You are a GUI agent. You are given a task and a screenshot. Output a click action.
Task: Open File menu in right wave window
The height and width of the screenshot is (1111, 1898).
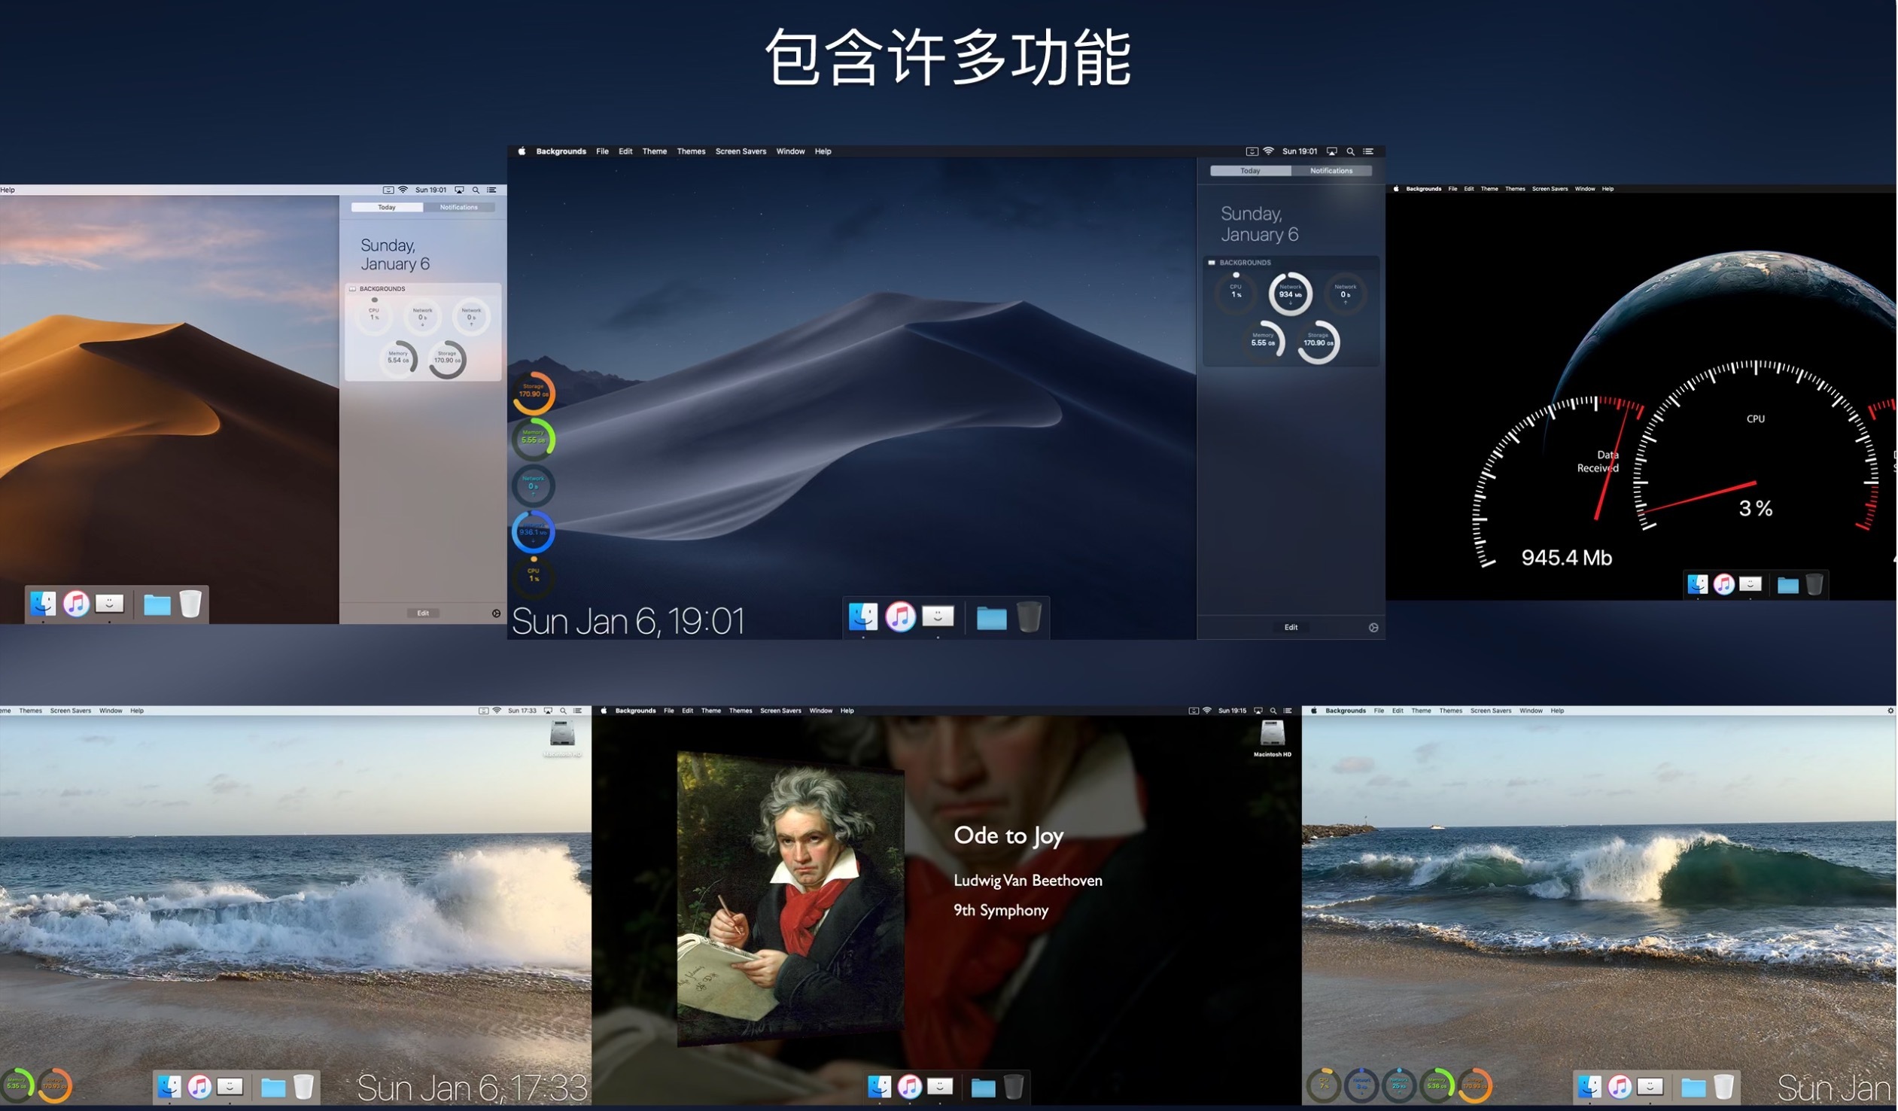click(1378, 711)
